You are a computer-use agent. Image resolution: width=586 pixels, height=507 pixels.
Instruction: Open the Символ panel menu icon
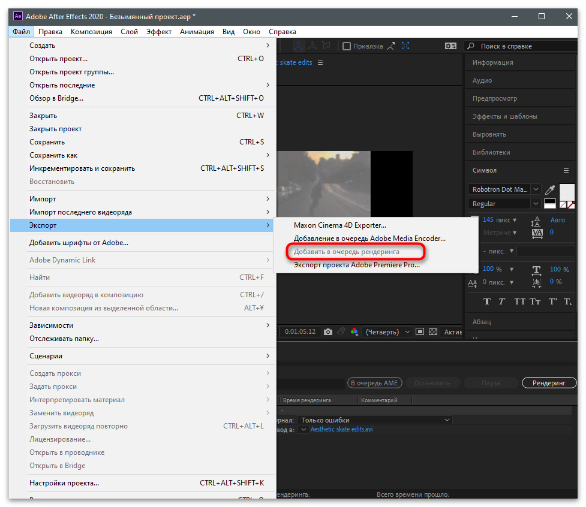point(566,170)
